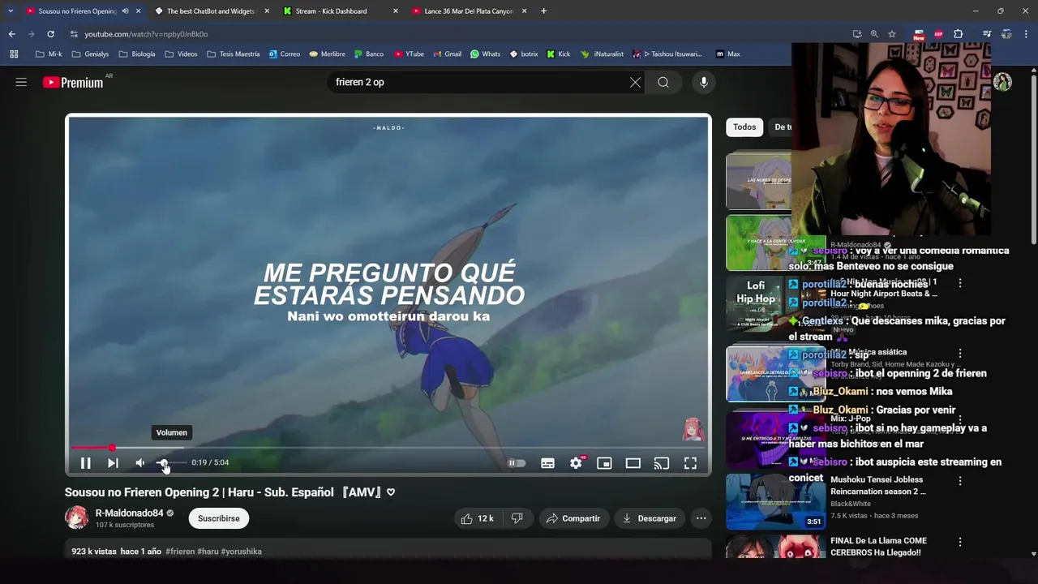Enable miniplayer mode
1038x584 pixels.
pos(604,463)
